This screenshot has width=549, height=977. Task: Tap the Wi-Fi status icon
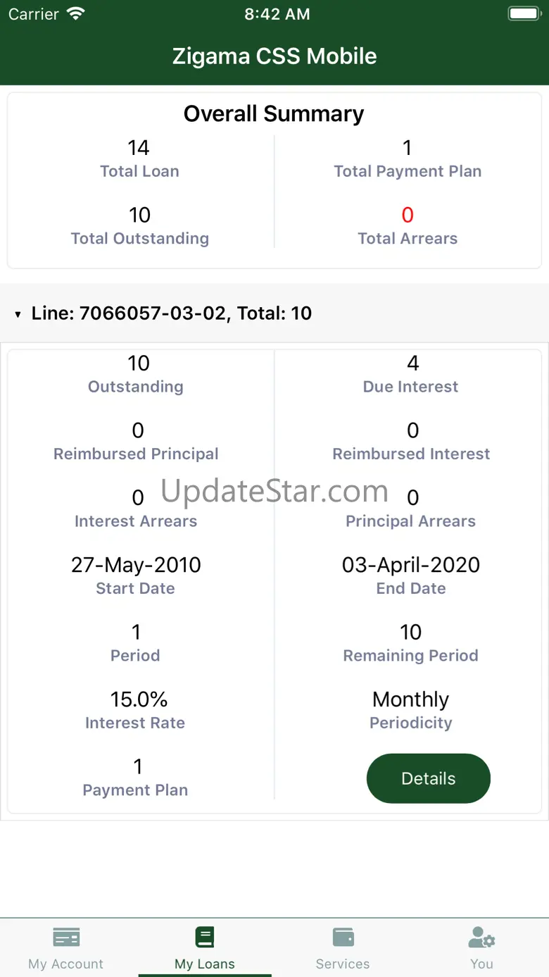pyautogui.click(x=75, y=14)
